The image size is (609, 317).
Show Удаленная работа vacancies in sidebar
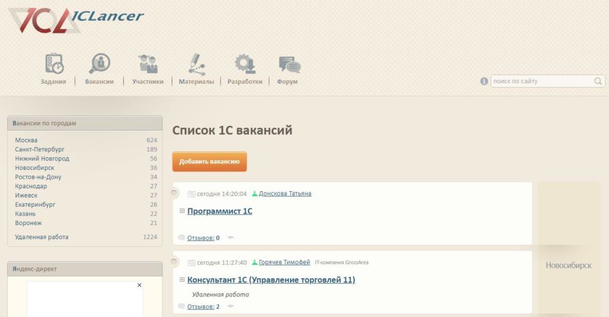coord(42,237)
